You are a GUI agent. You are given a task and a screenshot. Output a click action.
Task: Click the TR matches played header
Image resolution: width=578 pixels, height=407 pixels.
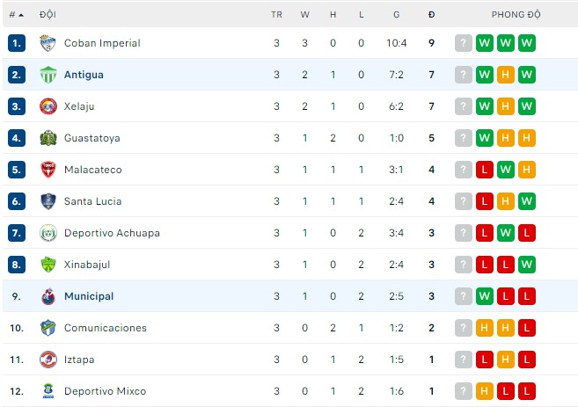(276, 15)
